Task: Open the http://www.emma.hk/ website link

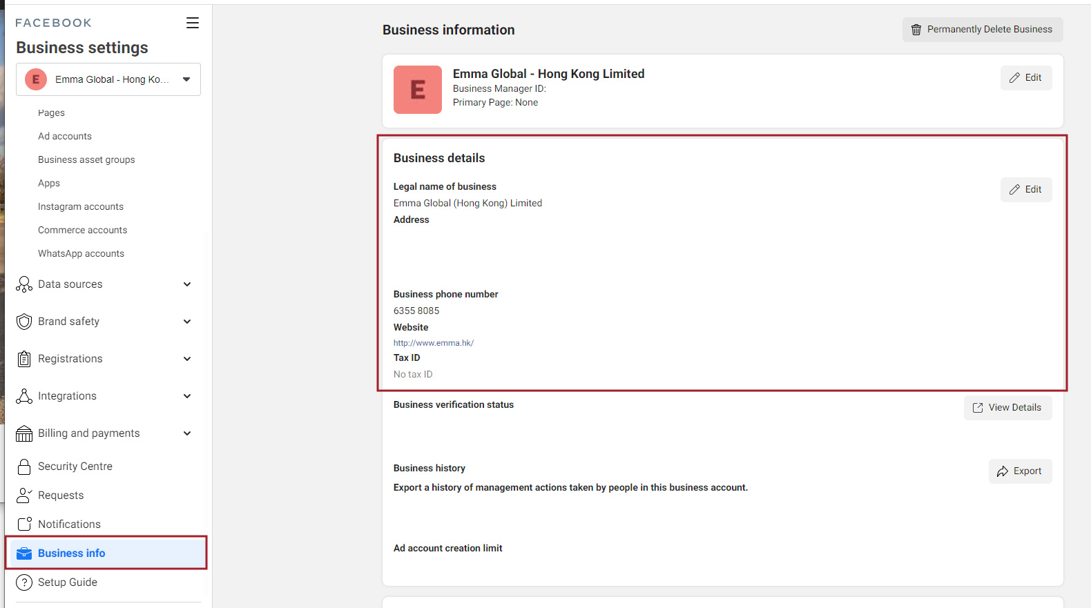Action: [434, 343]
